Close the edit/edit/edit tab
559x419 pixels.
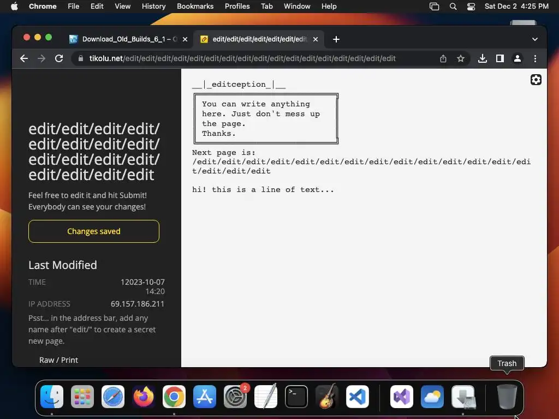[316, 39]
